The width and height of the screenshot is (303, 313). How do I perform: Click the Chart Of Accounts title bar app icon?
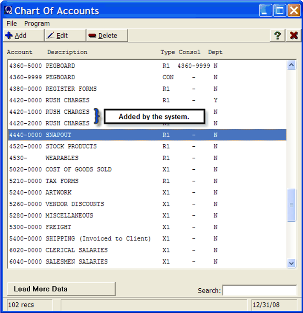pos(9,10)
